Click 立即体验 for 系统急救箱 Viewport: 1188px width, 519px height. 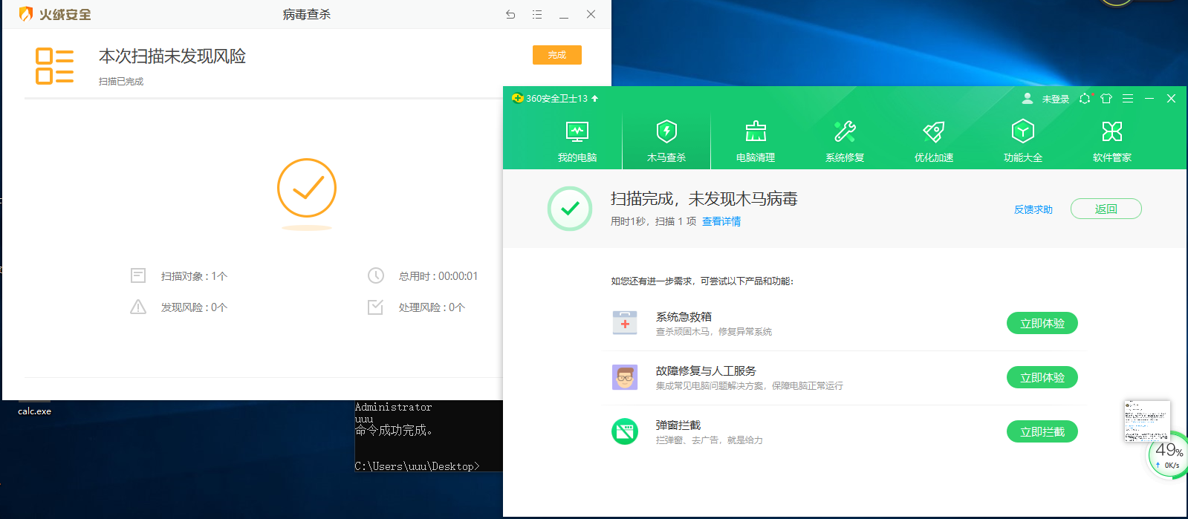tap(1042, 323)
